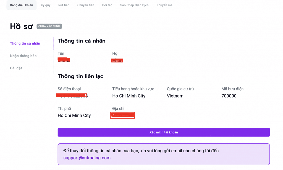Viewport: 283px width, 170px height.
Task: Switch to the Ký quỹ tab
Action: [x=46, y=5]
